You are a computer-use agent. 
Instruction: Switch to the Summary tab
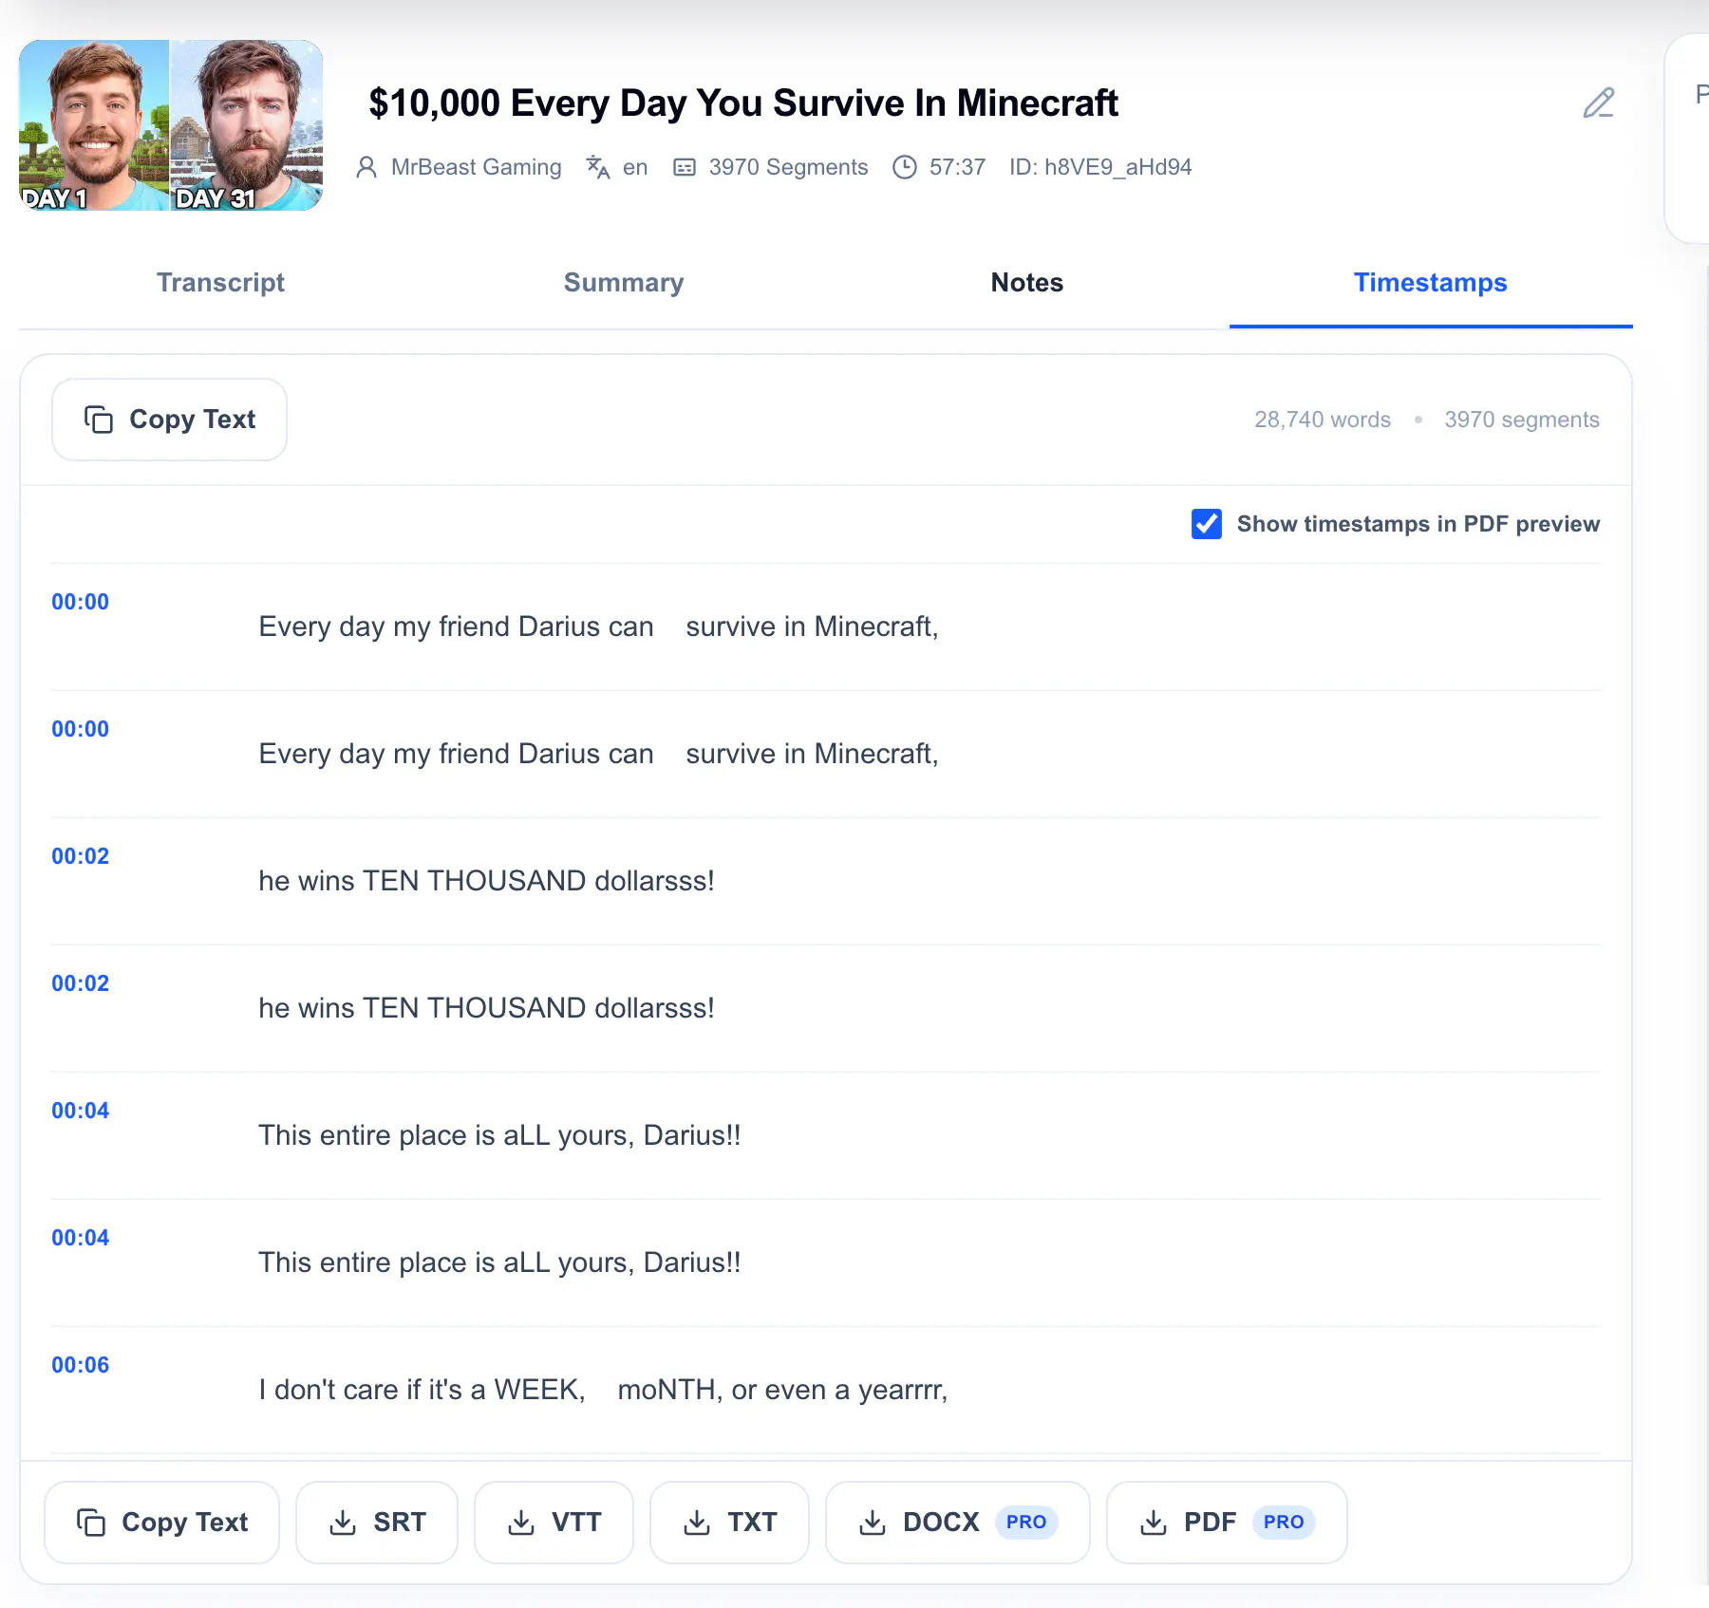pos(624,283)
